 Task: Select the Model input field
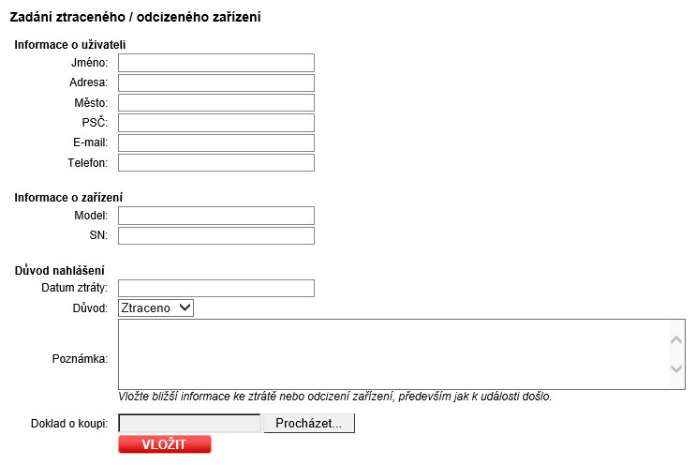[216, 216]
